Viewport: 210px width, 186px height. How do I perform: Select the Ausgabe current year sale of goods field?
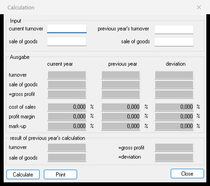(x=67, y=84)
